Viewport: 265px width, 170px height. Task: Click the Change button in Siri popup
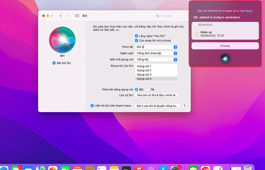(x=225, y=46)
